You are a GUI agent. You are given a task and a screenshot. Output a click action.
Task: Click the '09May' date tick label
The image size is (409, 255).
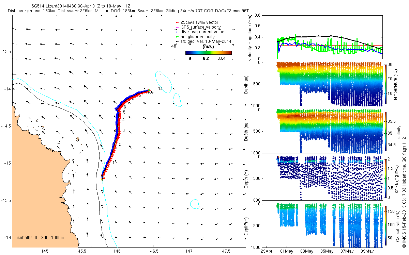pos(367,251)
